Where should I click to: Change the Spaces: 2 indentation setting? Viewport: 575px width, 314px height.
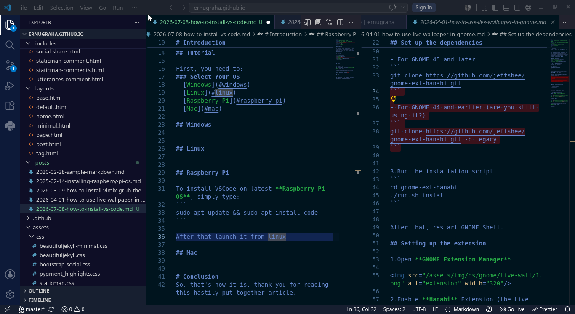394,309
